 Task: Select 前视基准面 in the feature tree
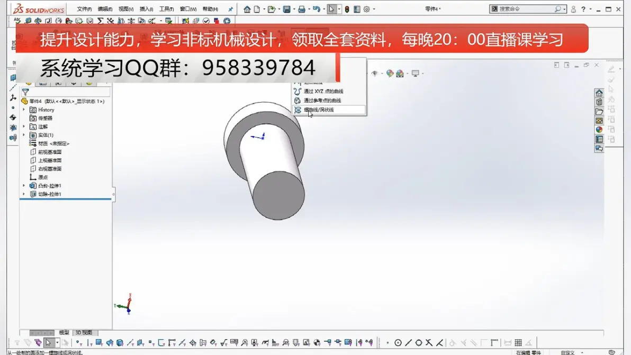pyautogui.click(x=50, y=152)
